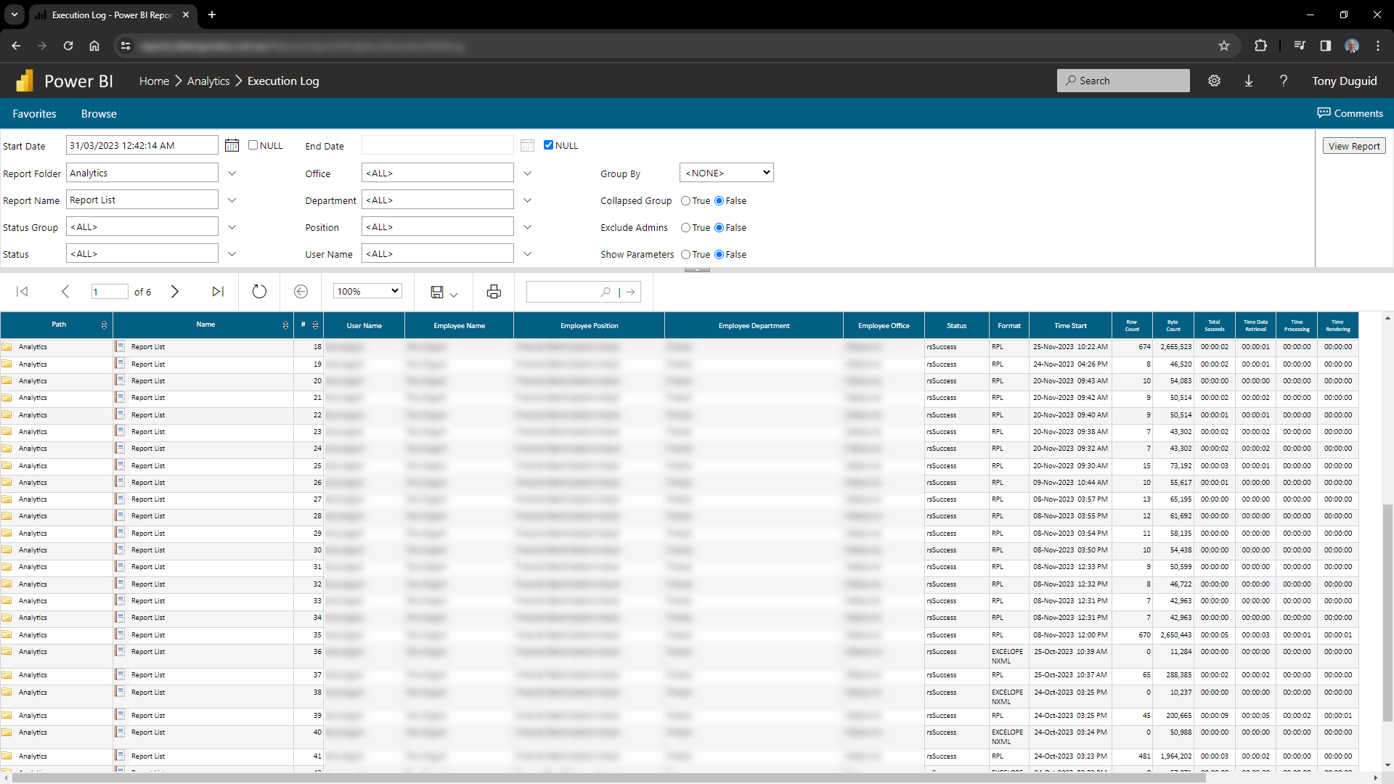Click the Favorites tab
Viewport: 1394px width, 784px height.
[36, 113]
